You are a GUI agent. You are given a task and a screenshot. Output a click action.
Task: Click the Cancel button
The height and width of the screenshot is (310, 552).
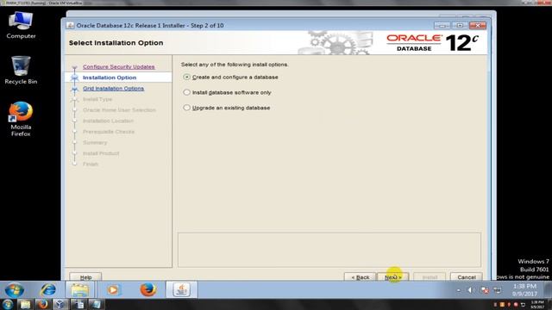467,277
